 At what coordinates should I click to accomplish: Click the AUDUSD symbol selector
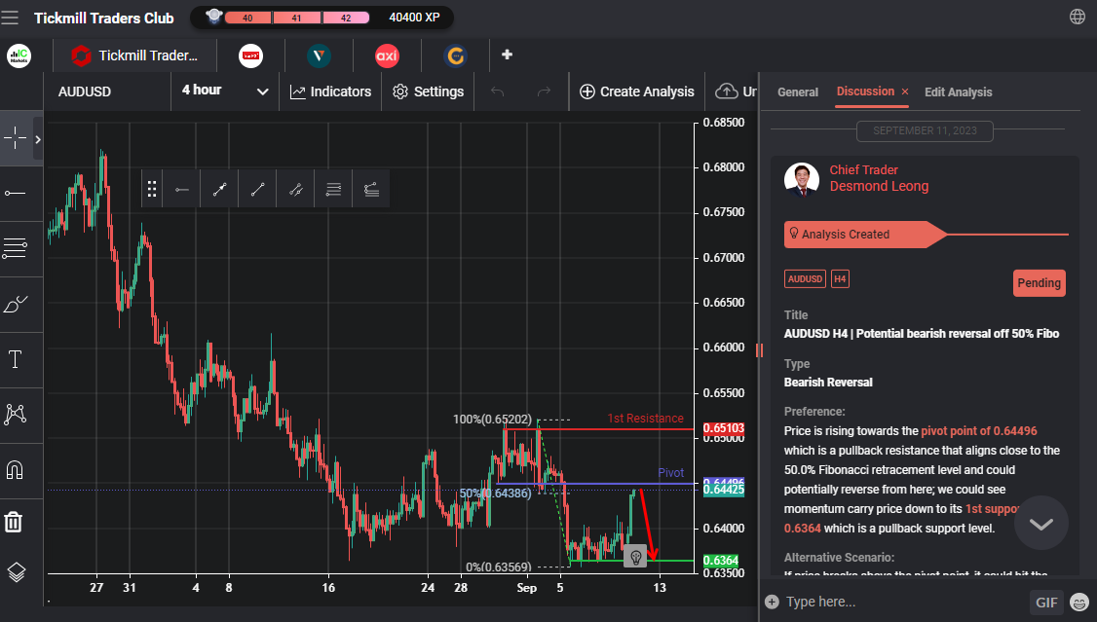[x=85, y=91]
